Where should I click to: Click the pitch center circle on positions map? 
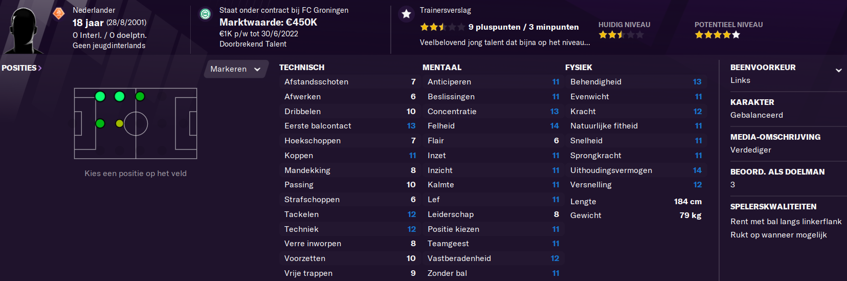tap(136, 123)
